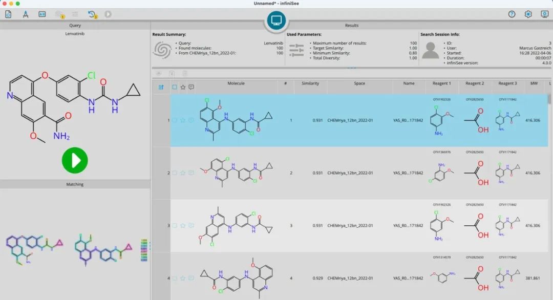Click similarity value 0.929 in row 4
The height and width of the screenshot is (300, 553).
317,278
